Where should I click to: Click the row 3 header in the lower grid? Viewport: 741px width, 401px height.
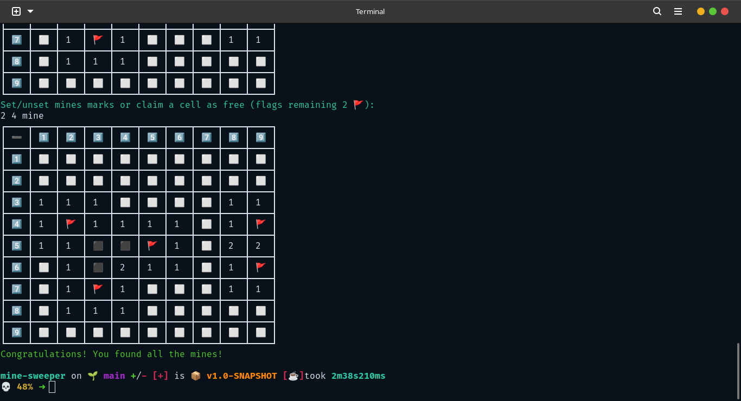click(17, 202)
